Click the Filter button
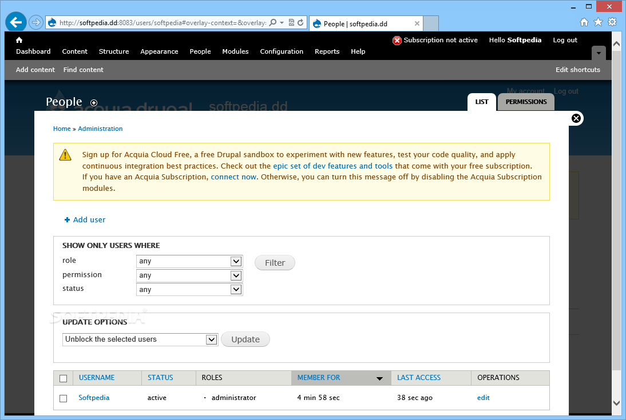The image size is (626, 420). (275, 263)
